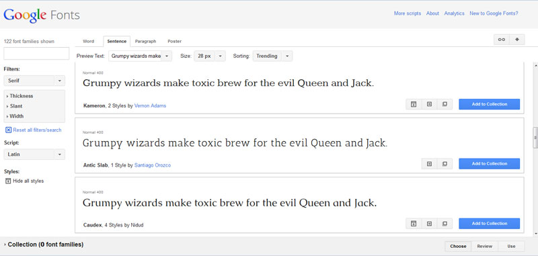Open the Preview Text dropdown arrow
This screenshot has height=256, width=538.
click(x=166, y=56)
